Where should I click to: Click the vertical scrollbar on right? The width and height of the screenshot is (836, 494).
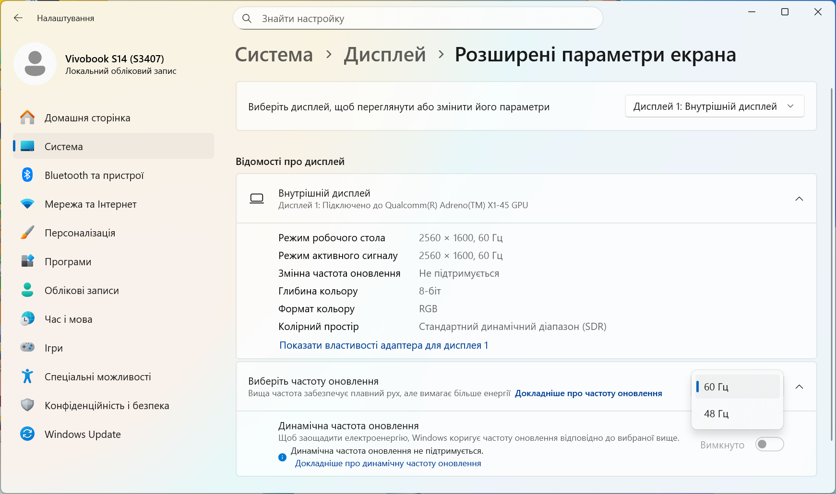(832, 264)
